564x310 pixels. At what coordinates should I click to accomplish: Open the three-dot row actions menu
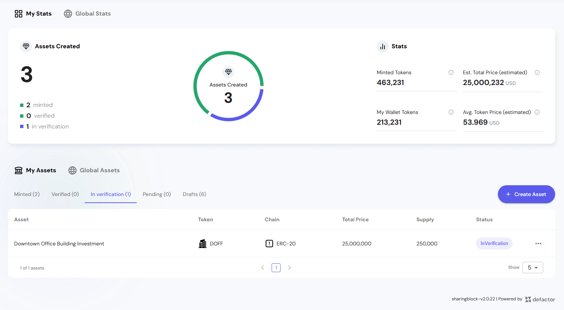538,244
